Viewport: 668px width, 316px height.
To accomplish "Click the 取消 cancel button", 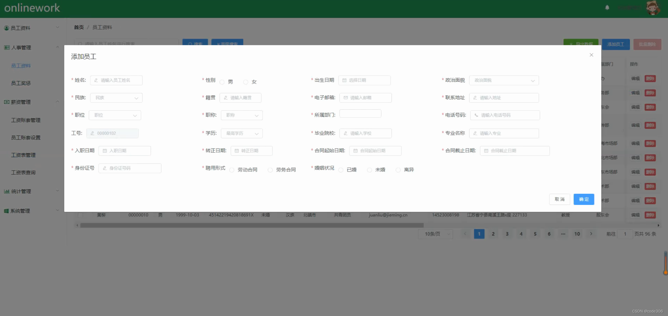I will point(559,199).
